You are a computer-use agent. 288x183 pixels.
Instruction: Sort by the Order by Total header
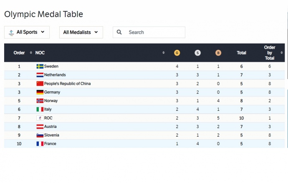(270, 53)
